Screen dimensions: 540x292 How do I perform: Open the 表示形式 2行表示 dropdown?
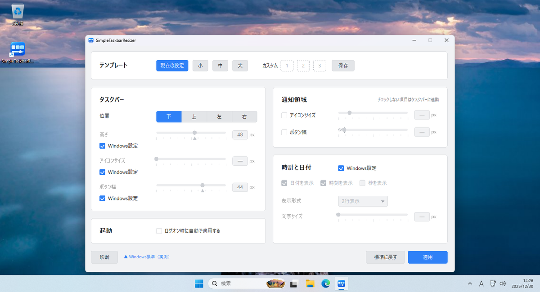pos(363,201)
